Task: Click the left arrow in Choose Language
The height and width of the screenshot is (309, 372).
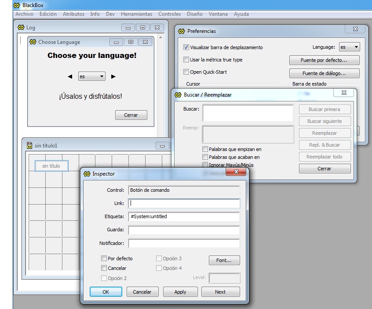Action: [70, 76]
